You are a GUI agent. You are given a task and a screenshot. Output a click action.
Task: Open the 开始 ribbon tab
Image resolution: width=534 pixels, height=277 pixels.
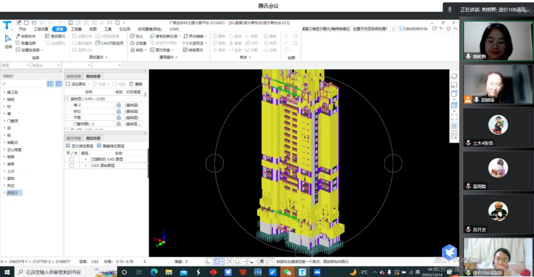pos(22,29)
